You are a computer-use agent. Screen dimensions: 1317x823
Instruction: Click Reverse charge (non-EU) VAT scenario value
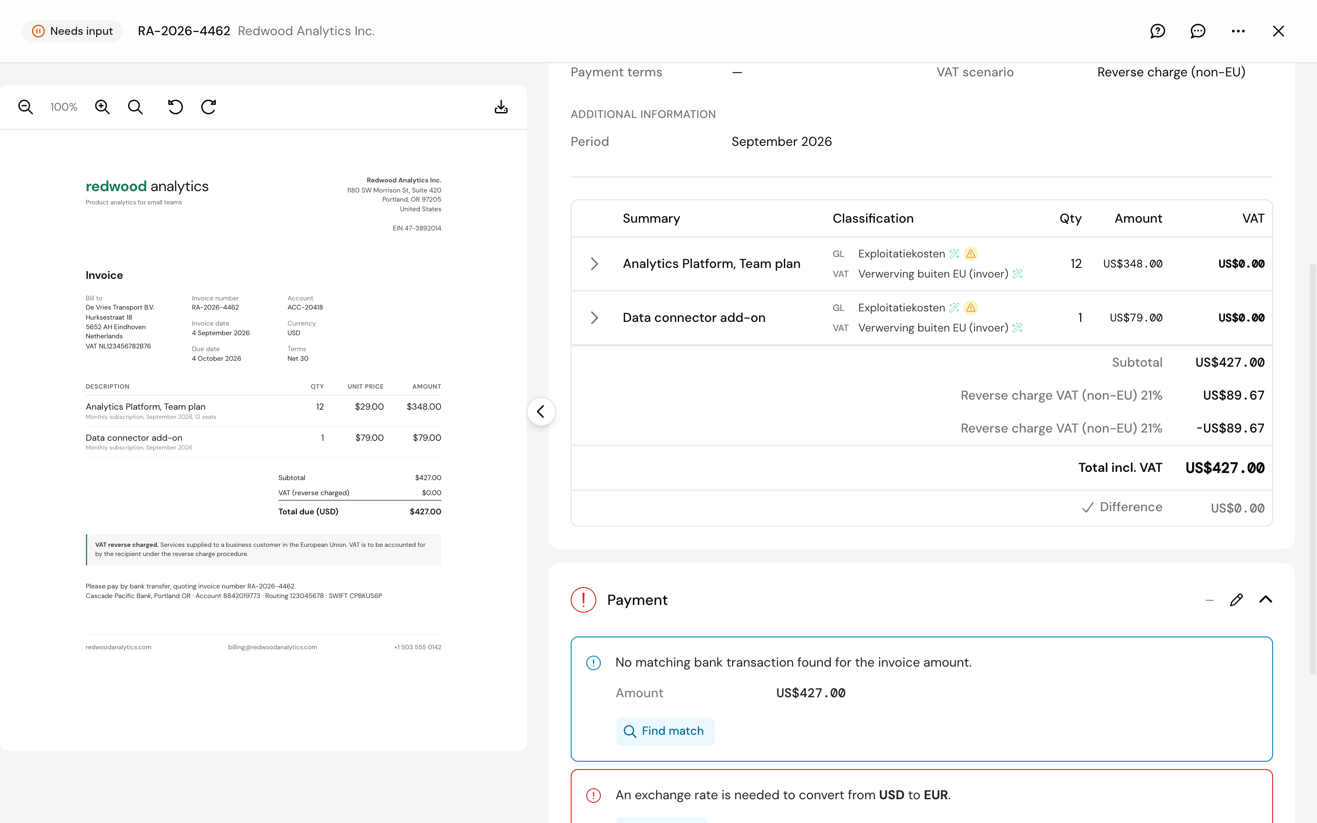click(1171, 72)
